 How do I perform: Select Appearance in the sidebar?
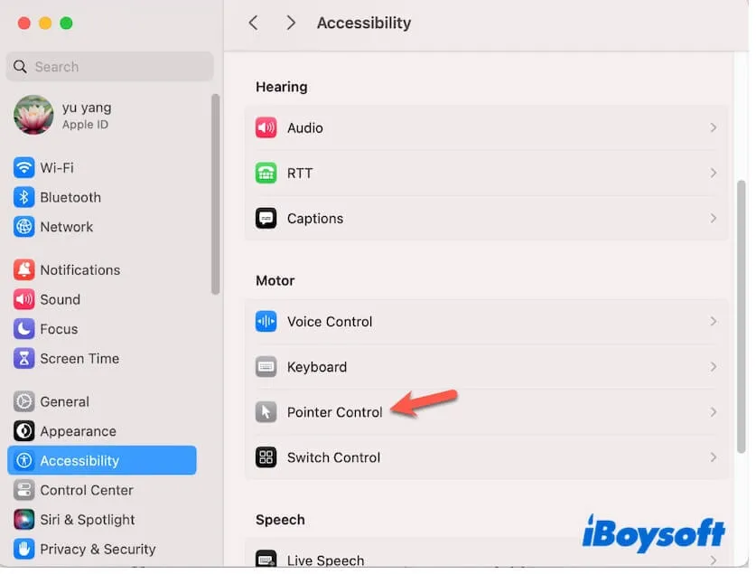click(102, 431)
